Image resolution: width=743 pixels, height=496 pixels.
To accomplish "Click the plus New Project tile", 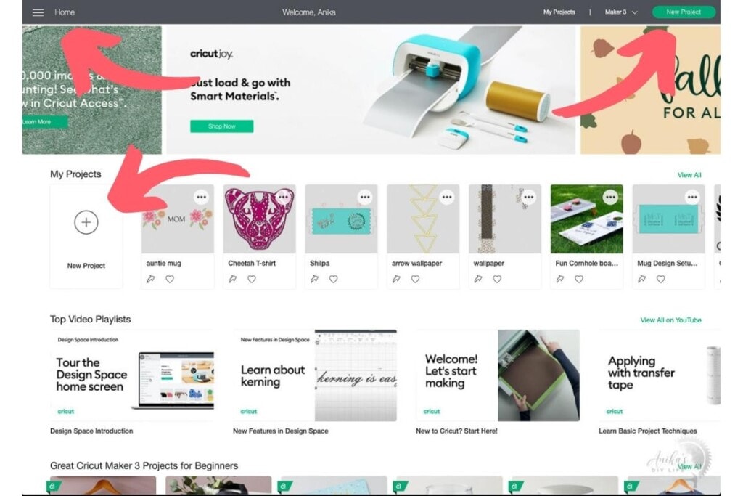I will (86, 236).
